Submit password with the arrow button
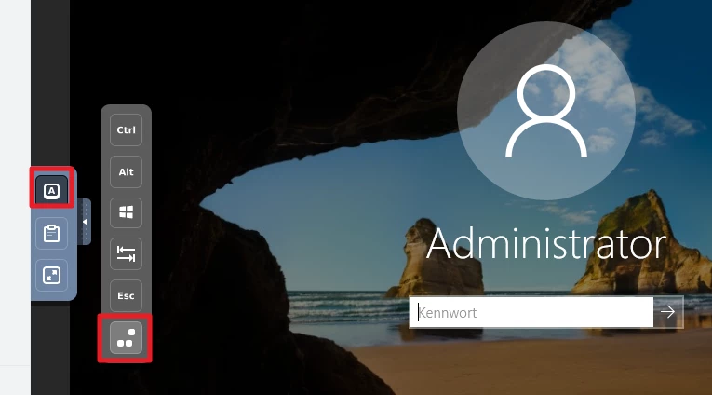This screenshot has height=395, width=712. coord(668,312)
